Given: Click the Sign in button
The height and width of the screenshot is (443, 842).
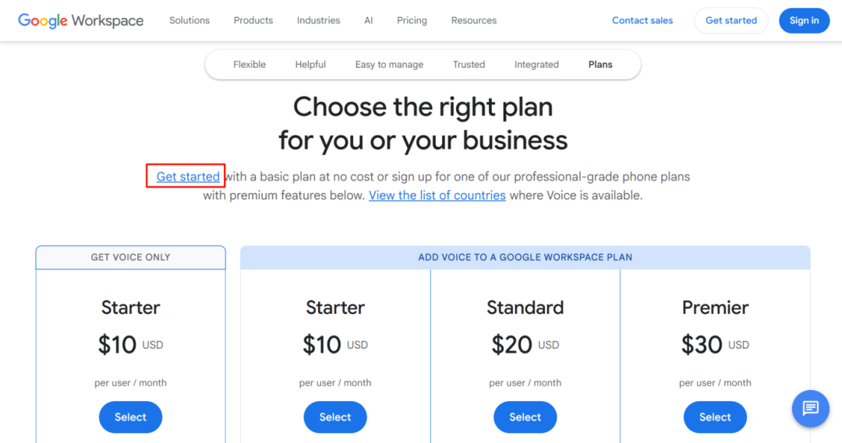Looking at the screenshot, I should click(x=804, y=20).
